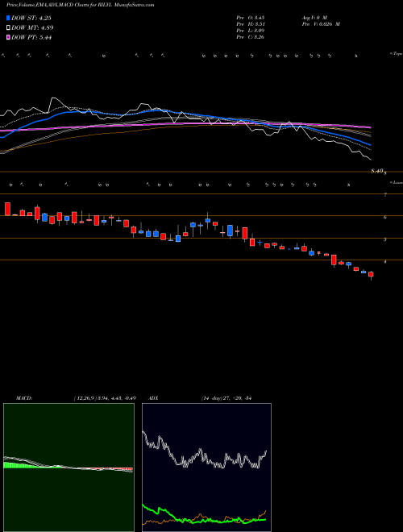
Task: Click the 'Pre C: 3.26' close value
Action: (x=251, y=37)
